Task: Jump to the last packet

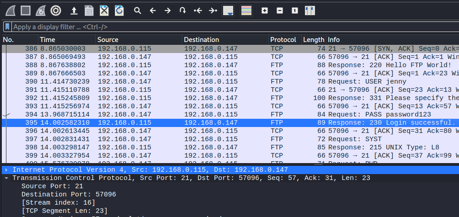Action: pos(213,11)
